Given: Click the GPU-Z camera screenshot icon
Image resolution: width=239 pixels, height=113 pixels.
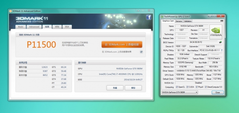Looking at the screenshot, I should tap(222, 21).
